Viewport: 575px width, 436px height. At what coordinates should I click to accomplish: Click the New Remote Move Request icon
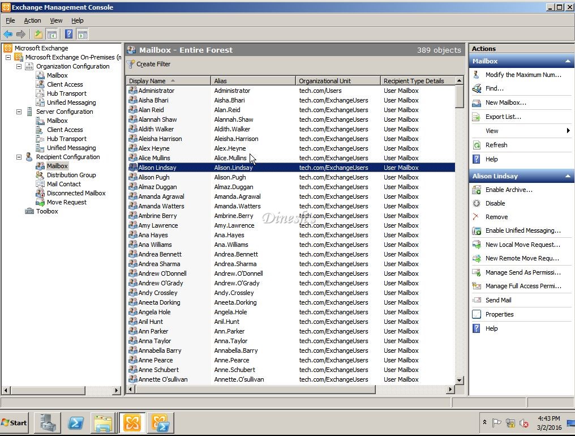pyautogui.click(x=477, y=258)
